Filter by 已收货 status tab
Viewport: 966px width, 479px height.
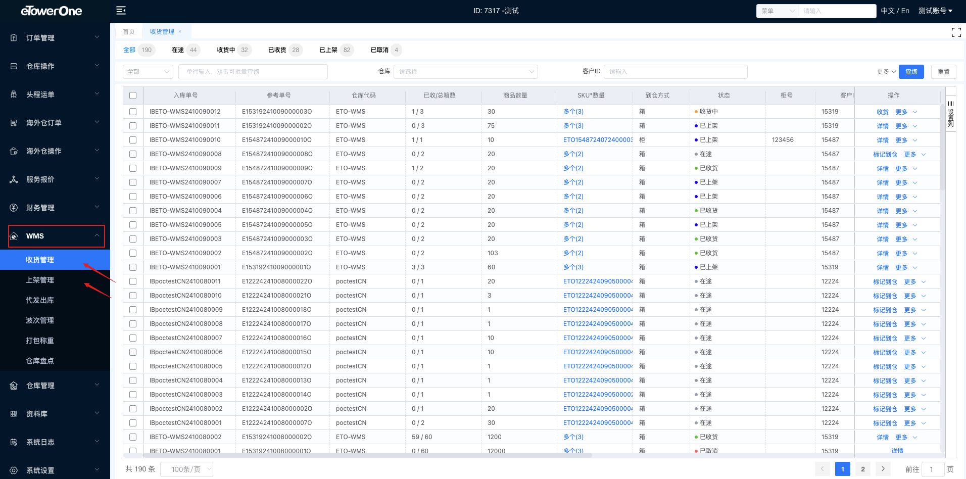tap(285, 50)
